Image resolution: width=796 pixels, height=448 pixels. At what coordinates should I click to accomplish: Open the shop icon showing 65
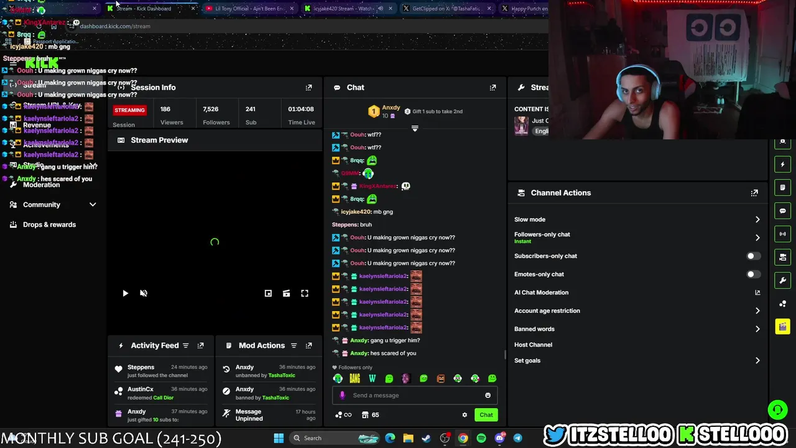[371, 415]
